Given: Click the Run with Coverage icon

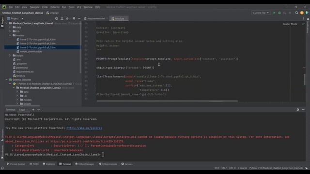Looking at the screenshot, I should pos(285,13).
